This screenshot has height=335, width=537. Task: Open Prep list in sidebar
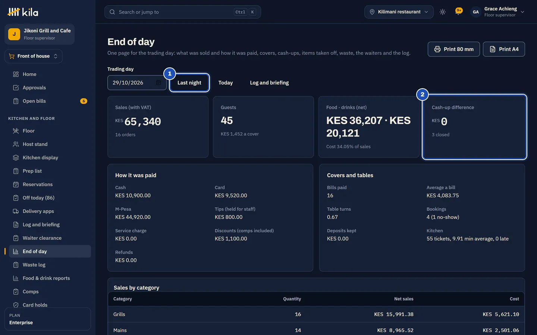click(50, 171)
